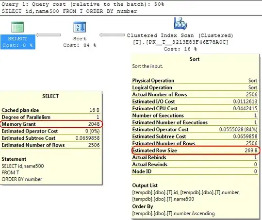Click the Order By section heading

pyautogui.click(x=143, y=206)
